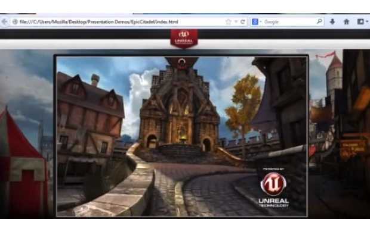Viewport: 370px width, 232px height.
Task: Click the bookmarks menu toolbar icon
Action: pos(360,22)
